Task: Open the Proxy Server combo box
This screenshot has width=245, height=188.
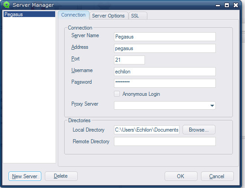Action: 165,106
